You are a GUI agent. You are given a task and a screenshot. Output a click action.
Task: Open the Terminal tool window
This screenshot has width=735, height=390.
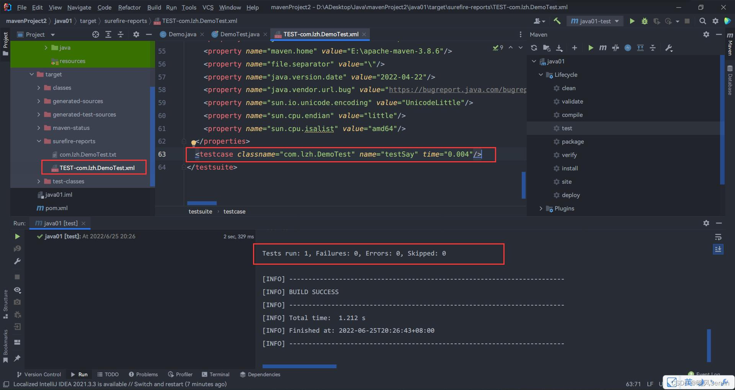pos(216,374)
